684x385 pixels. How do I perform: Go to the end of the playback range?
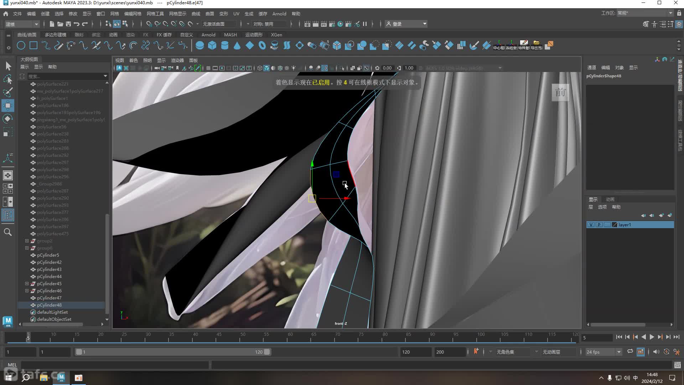(x=677, y=337)
